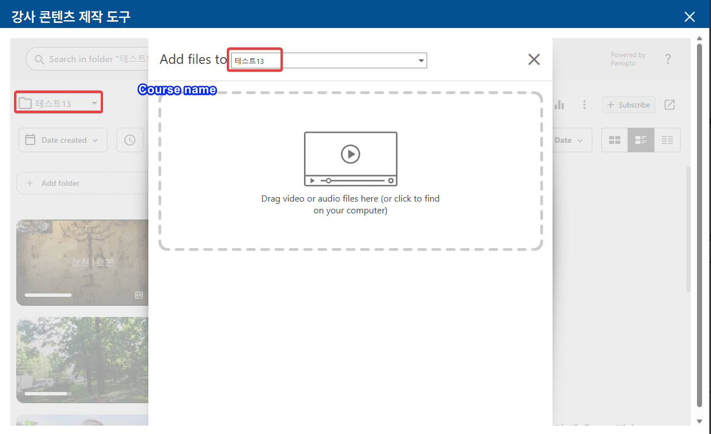Open the Add files to folder dropdown
This screenshot has height=434, width=711.
[329, 60]
